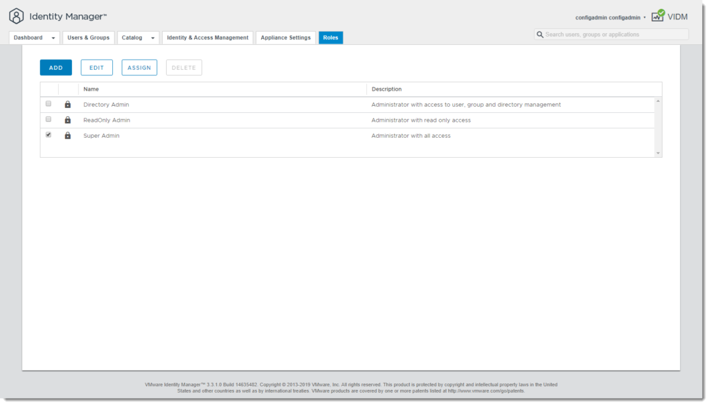Click lock icon beside Super Admin
The height and width of the screenshot is (405, 709).
pos(67,135)
